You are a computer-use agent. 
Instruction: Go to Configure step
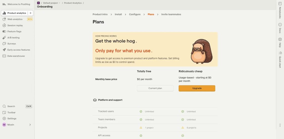click(x=135, y=14)
